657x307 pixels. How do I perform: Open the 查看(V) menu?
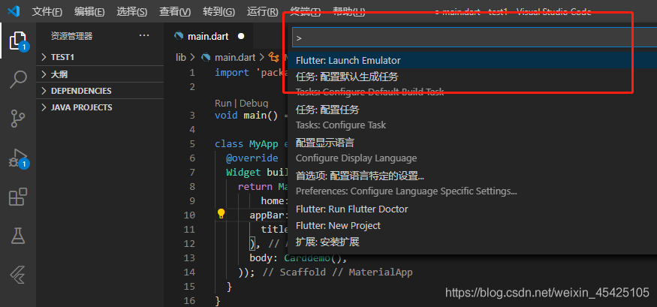click(x=175, y=12)
